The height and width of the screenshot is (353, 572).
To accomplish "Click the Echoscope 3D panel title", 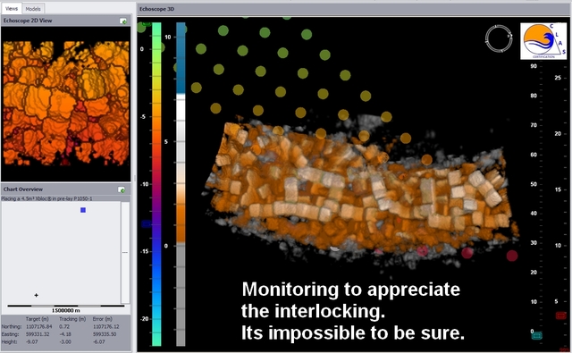I will click(157, 9).
